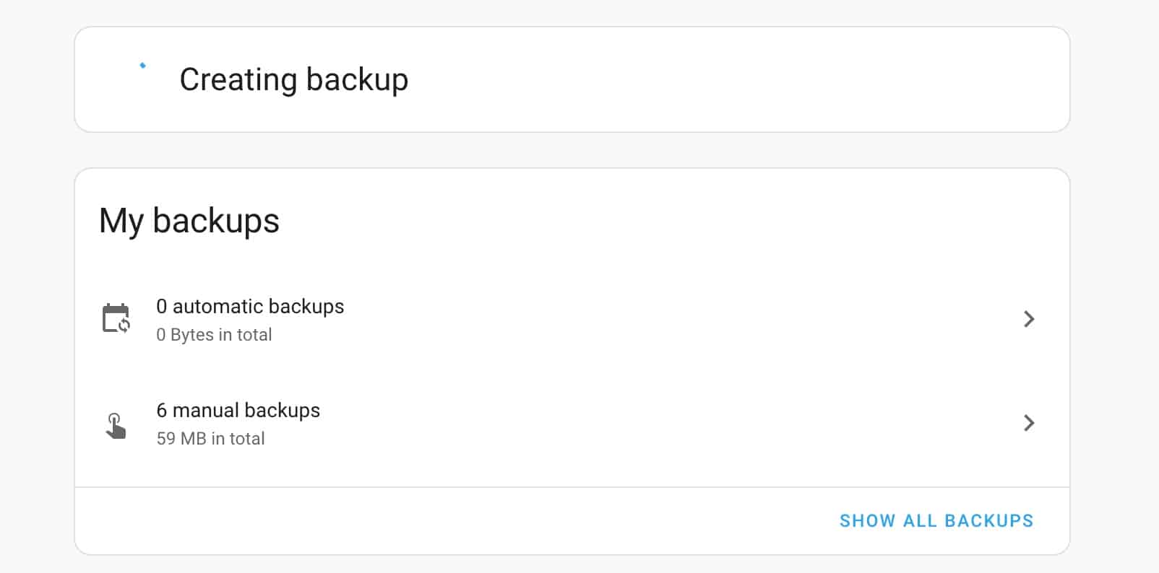Click the calendar sync icon for automatic backups
The image size is (1159, 573).
tap(116, 318)
